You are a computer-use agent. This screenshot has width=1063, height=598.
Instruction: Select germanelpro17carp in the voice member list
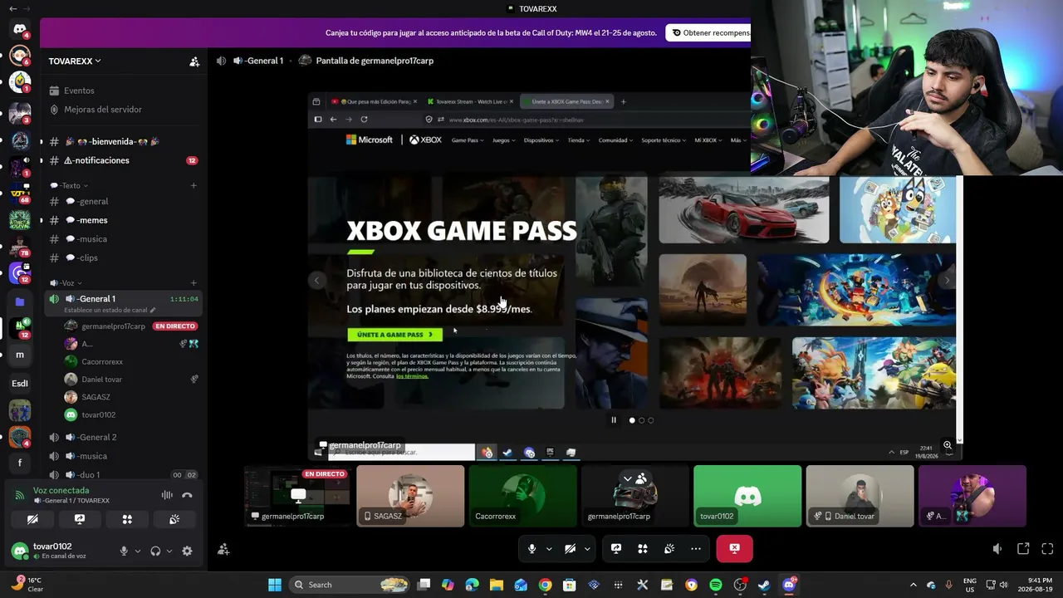click(113, 326)
